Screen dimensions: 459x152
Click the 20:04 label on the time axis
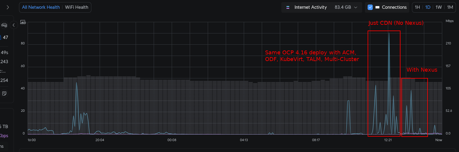[x=100, y=140]
